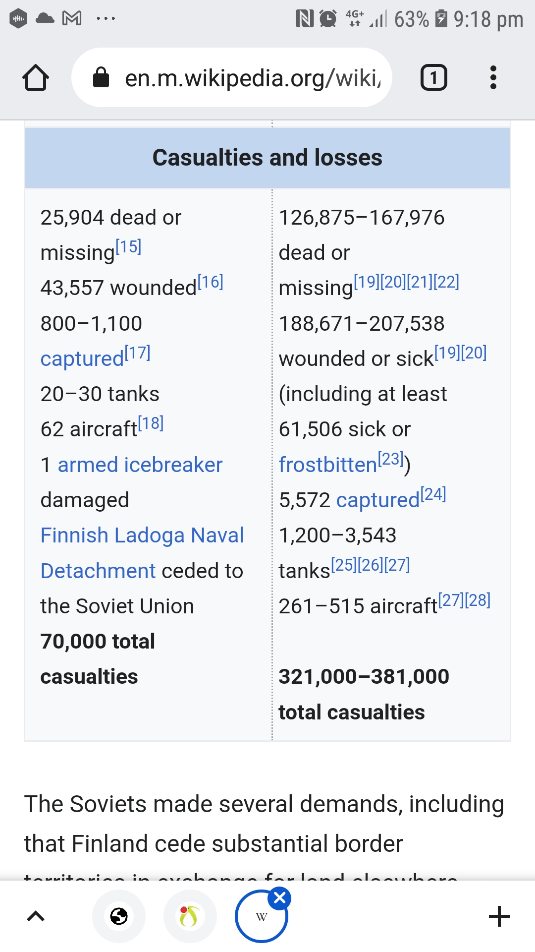Open footnote [24] after 5,572 captured
This screenshot has width=535, height=952.
tap(433, 494)
